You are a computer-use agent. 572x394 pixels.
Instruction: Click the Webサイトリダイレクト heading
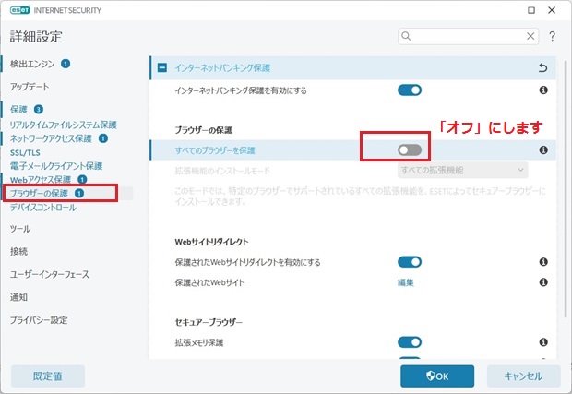(x=211, y=242)
